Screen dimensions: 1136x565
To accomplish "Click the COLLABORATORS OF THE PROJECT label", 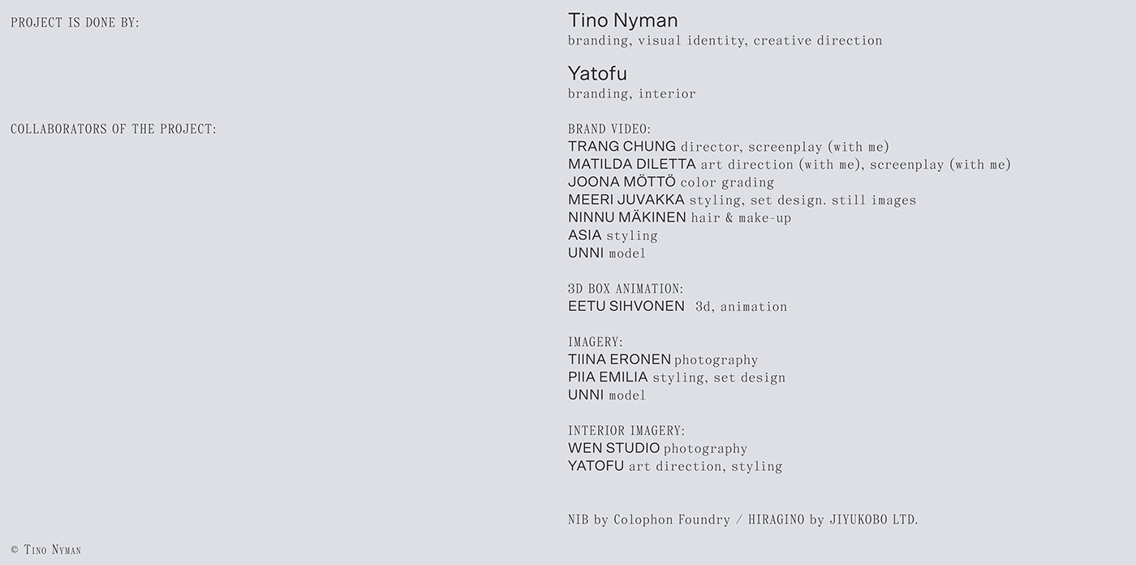I will tap(114, 129).
